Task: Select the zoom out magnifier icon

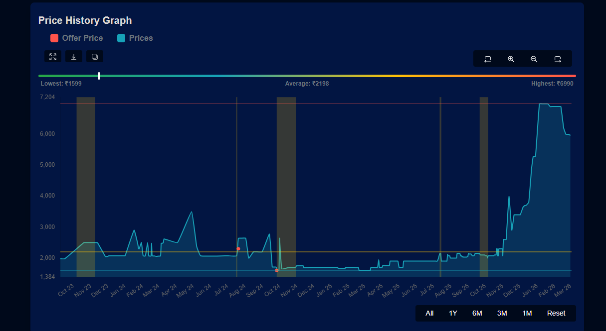Action: (x=534, y=59)
